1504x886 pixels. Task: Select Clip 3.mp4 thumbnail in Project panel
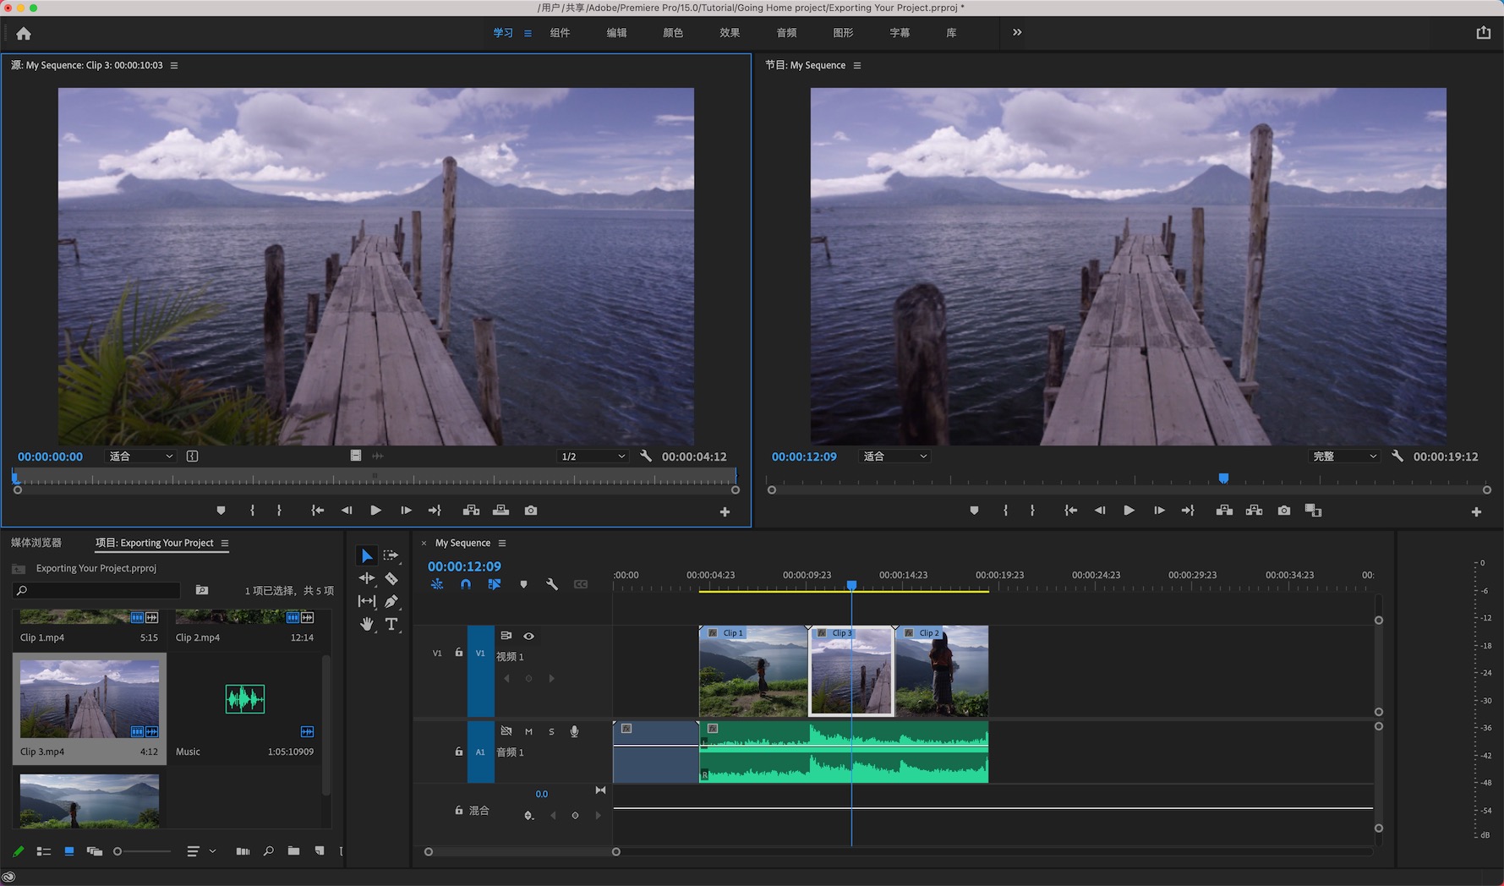[90, 699]
